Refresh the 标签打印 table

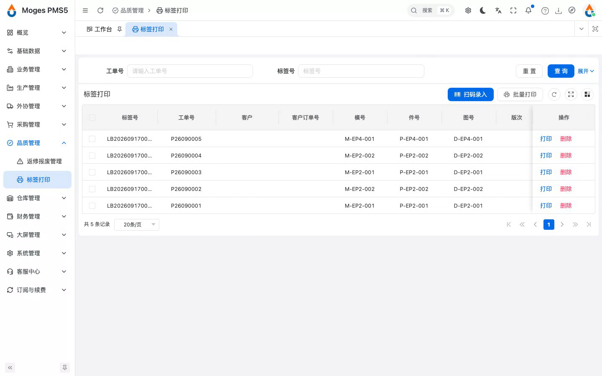pos(554,94)
